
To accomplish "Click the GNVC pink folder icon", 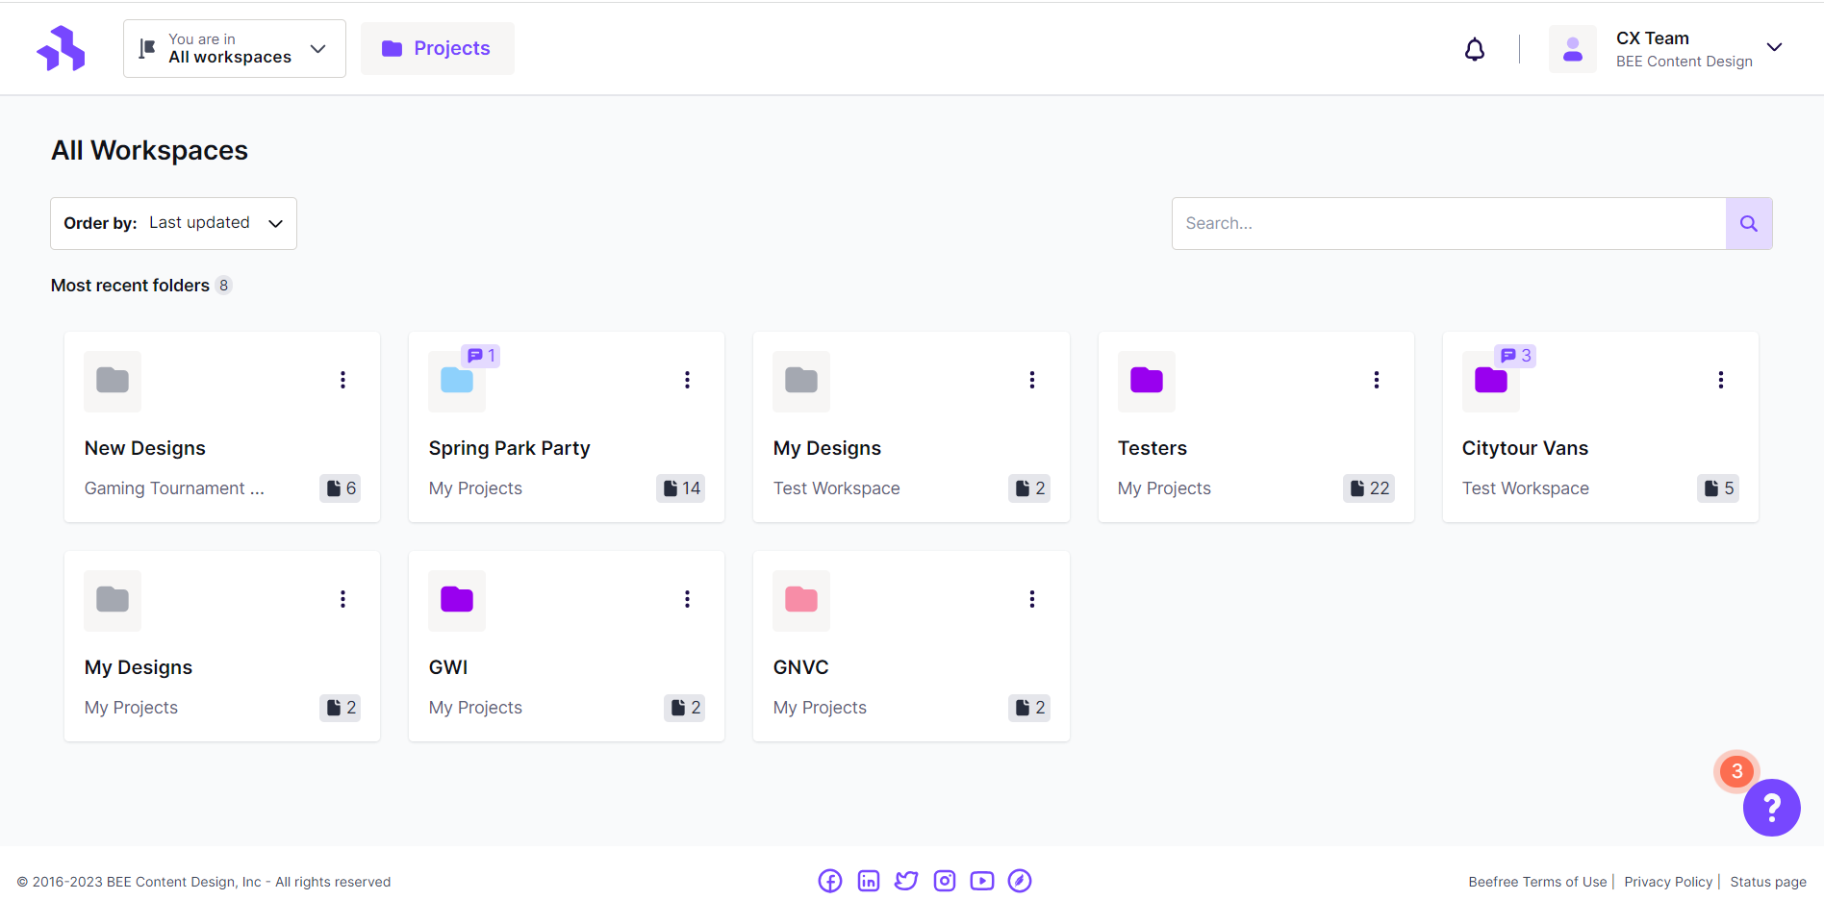I will [x=801, y=600].
